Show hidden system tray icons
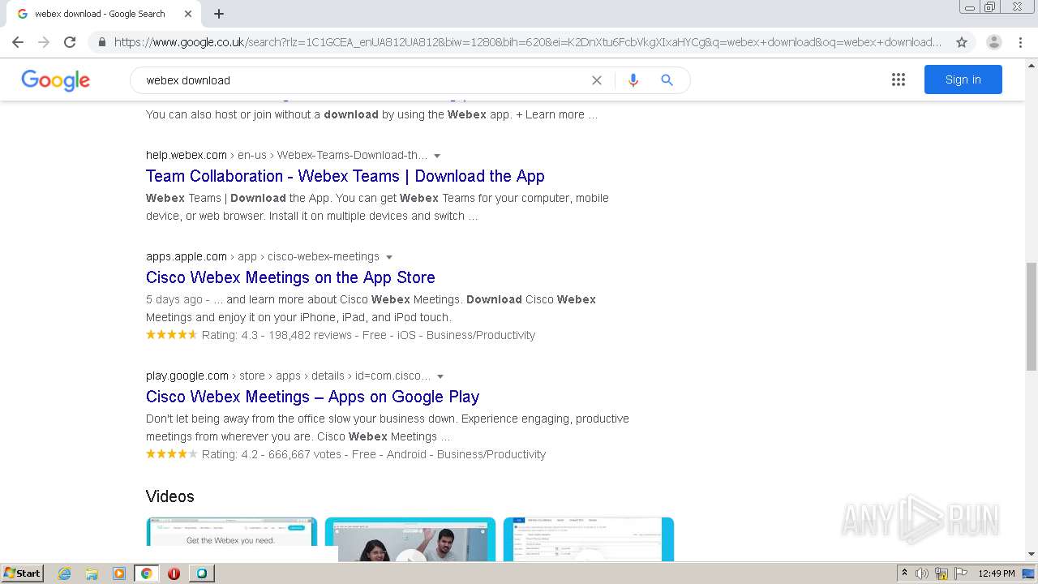The image size is (1038, 584). (x=904, y=573)
